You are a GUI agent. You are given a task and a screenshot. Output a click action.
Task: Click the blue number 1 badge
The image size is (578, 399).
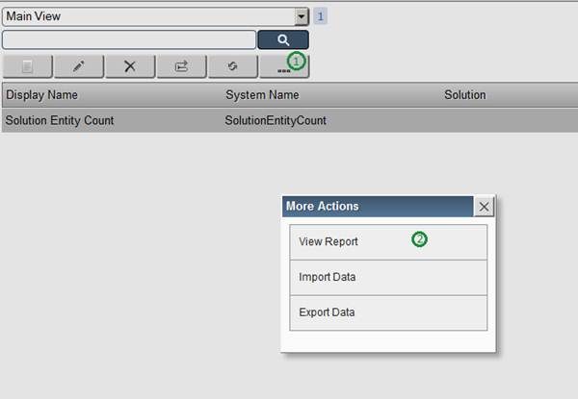(321, 16)
